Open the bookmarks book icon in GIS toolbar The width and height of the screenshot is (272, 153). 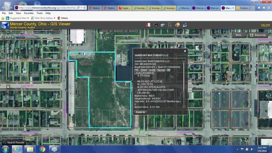click(x=148, y=25)
